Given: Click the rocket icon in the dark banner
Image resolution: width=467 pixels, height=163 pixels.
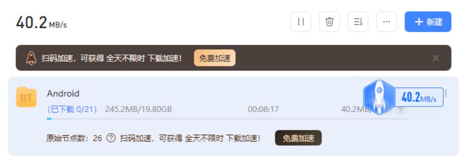Looking at the screenshot, I should [31, 58].
